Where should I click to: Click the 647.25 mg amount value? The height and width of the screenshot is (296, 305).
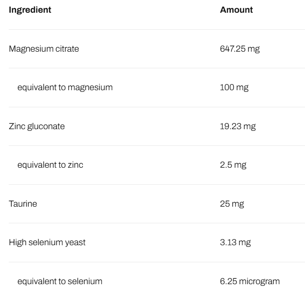[x=240, y=49]
